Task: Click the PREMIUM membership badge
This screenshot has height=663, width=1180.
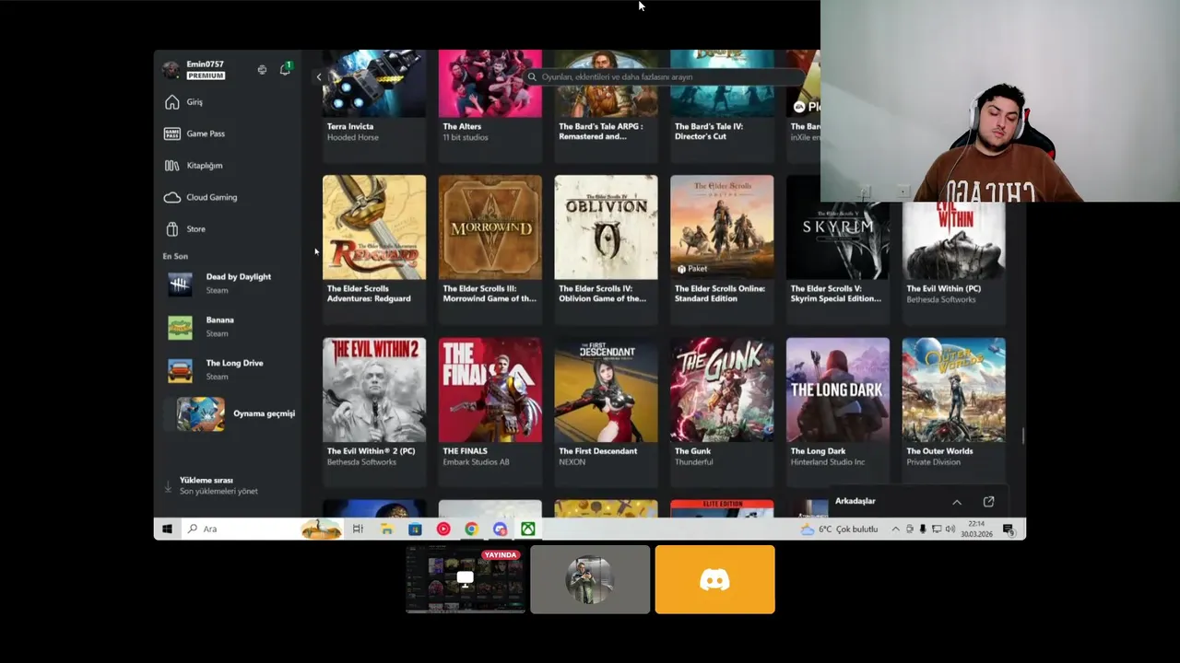Action: (206, 76)
